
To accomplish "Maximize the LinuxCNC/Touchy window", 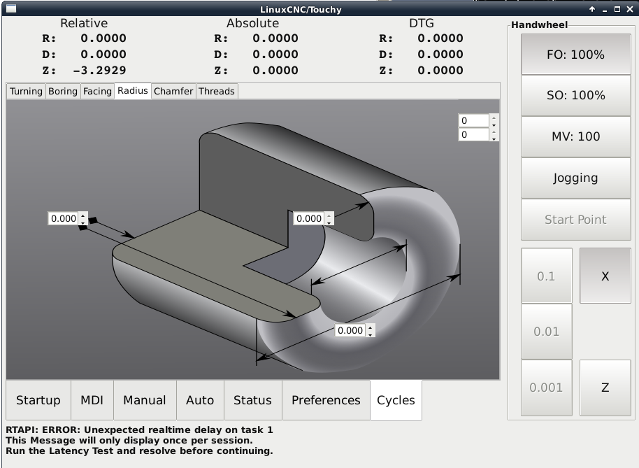I will click(617, 9).
